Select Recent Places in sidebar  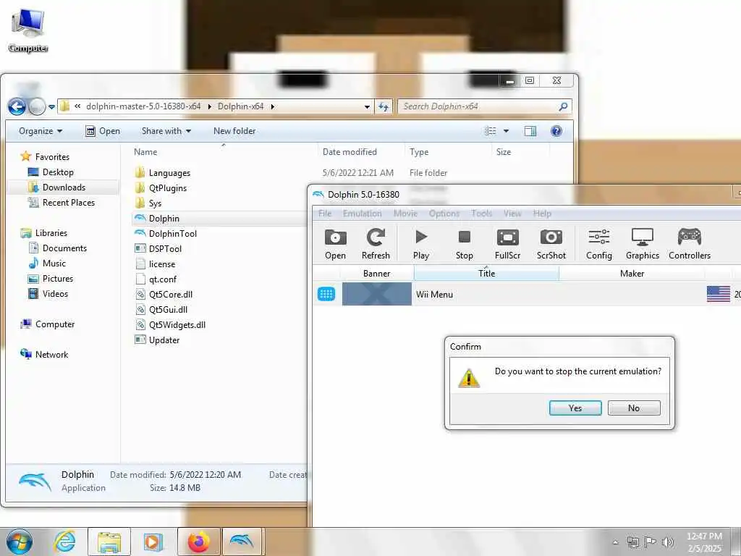tap(68, 203)
